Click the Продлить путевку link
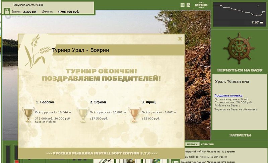Image resolution: width=268 pixels, height=163 pixels. tap(228, 95)
